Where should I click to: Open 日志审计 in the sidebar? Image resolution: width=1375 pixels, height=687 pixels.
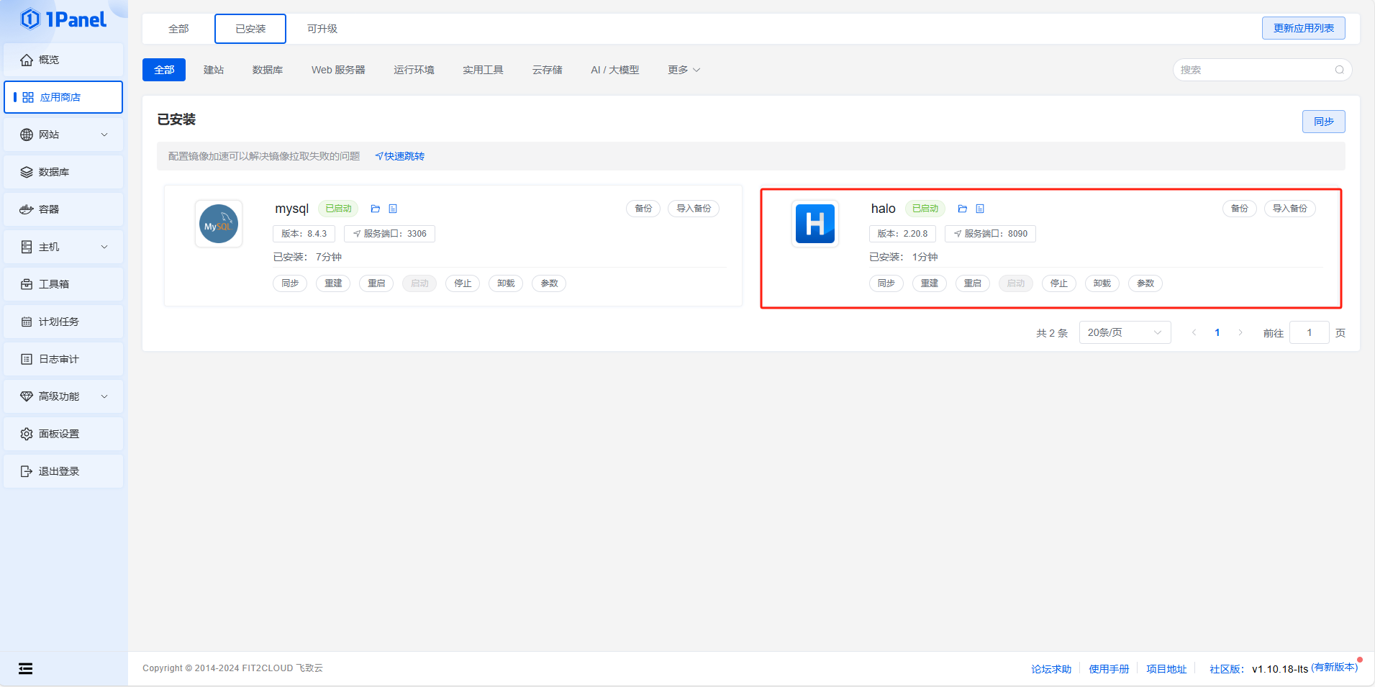pyautogui.click(x=63, y=359)
